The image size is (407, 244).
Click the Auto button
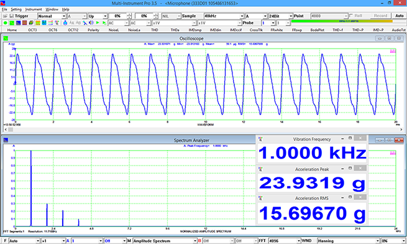(399, 16)
